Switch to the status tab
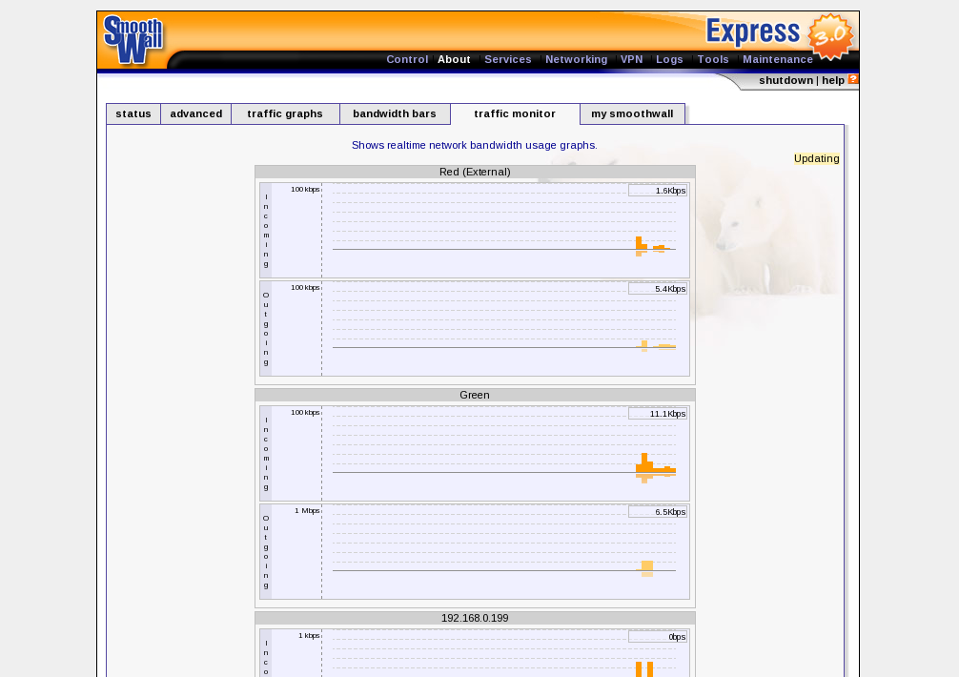 (133, 113)
